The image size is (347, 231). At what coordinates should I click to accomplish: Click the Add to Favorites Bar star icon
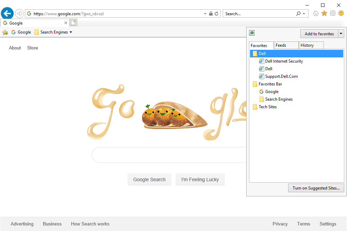pos(5,32)
